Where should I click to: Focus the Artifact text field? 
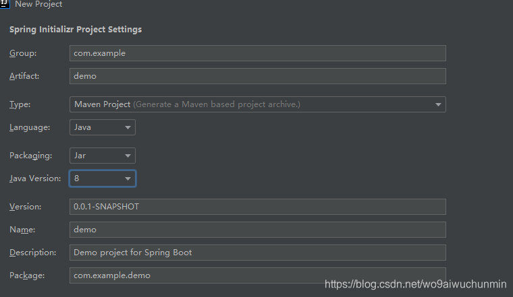point(257,76)
